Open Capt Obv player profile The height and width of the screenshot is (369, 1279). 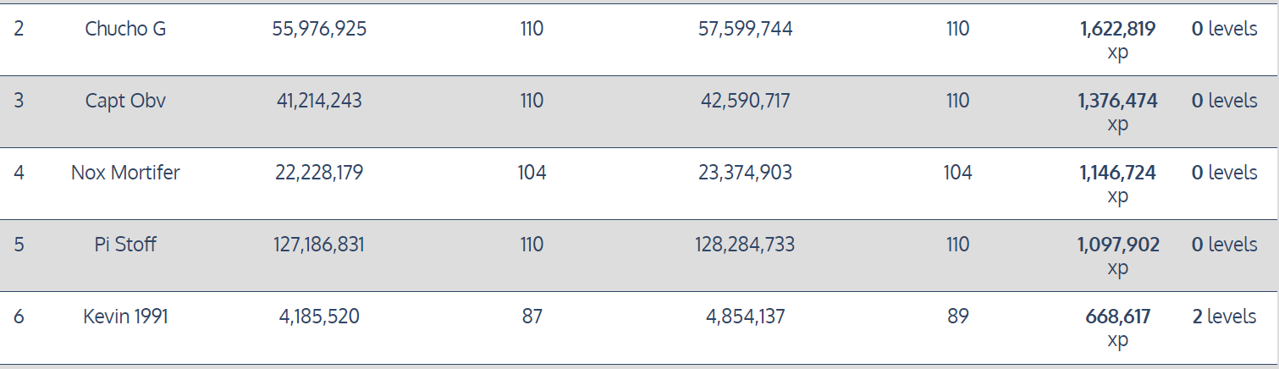point(125,101)
